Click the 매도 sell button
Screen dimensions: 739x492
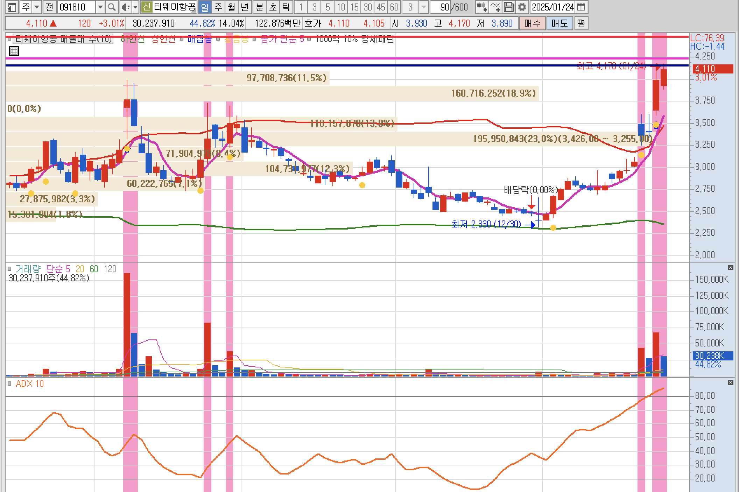point(559,23)
